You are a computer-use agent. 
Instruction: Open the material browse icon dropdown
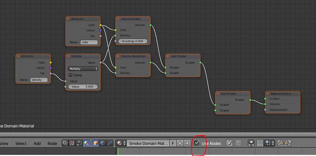[x=121, y=143]
